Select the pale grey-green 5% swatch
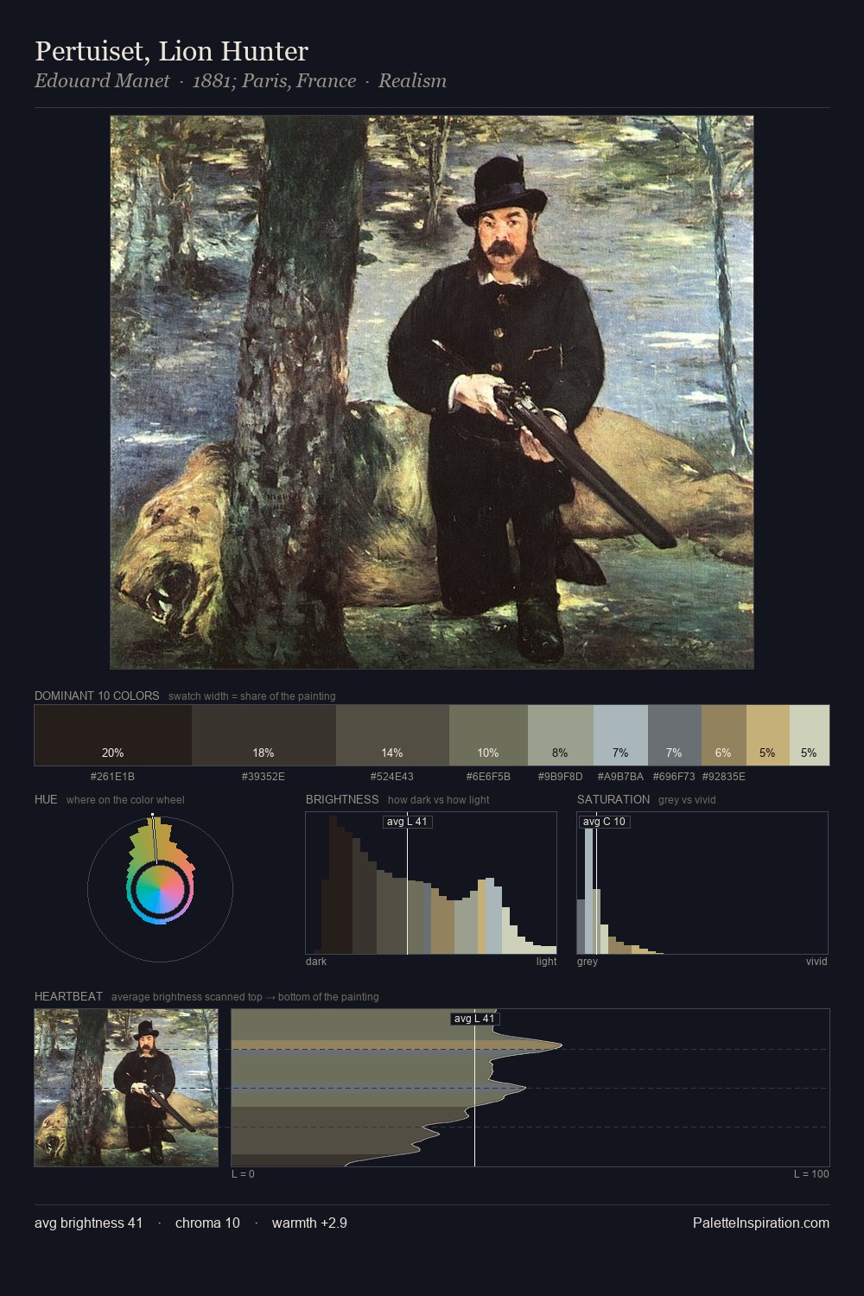Screen dimensions: 864x1296 (x=810, y=735)
